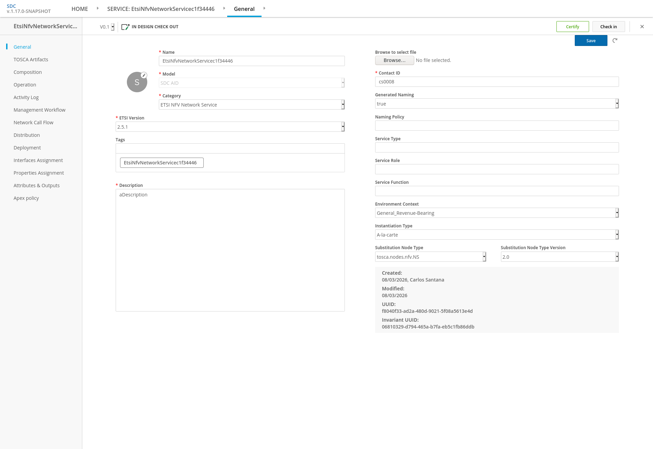Click the Browse file button

(x=395, y=60)
